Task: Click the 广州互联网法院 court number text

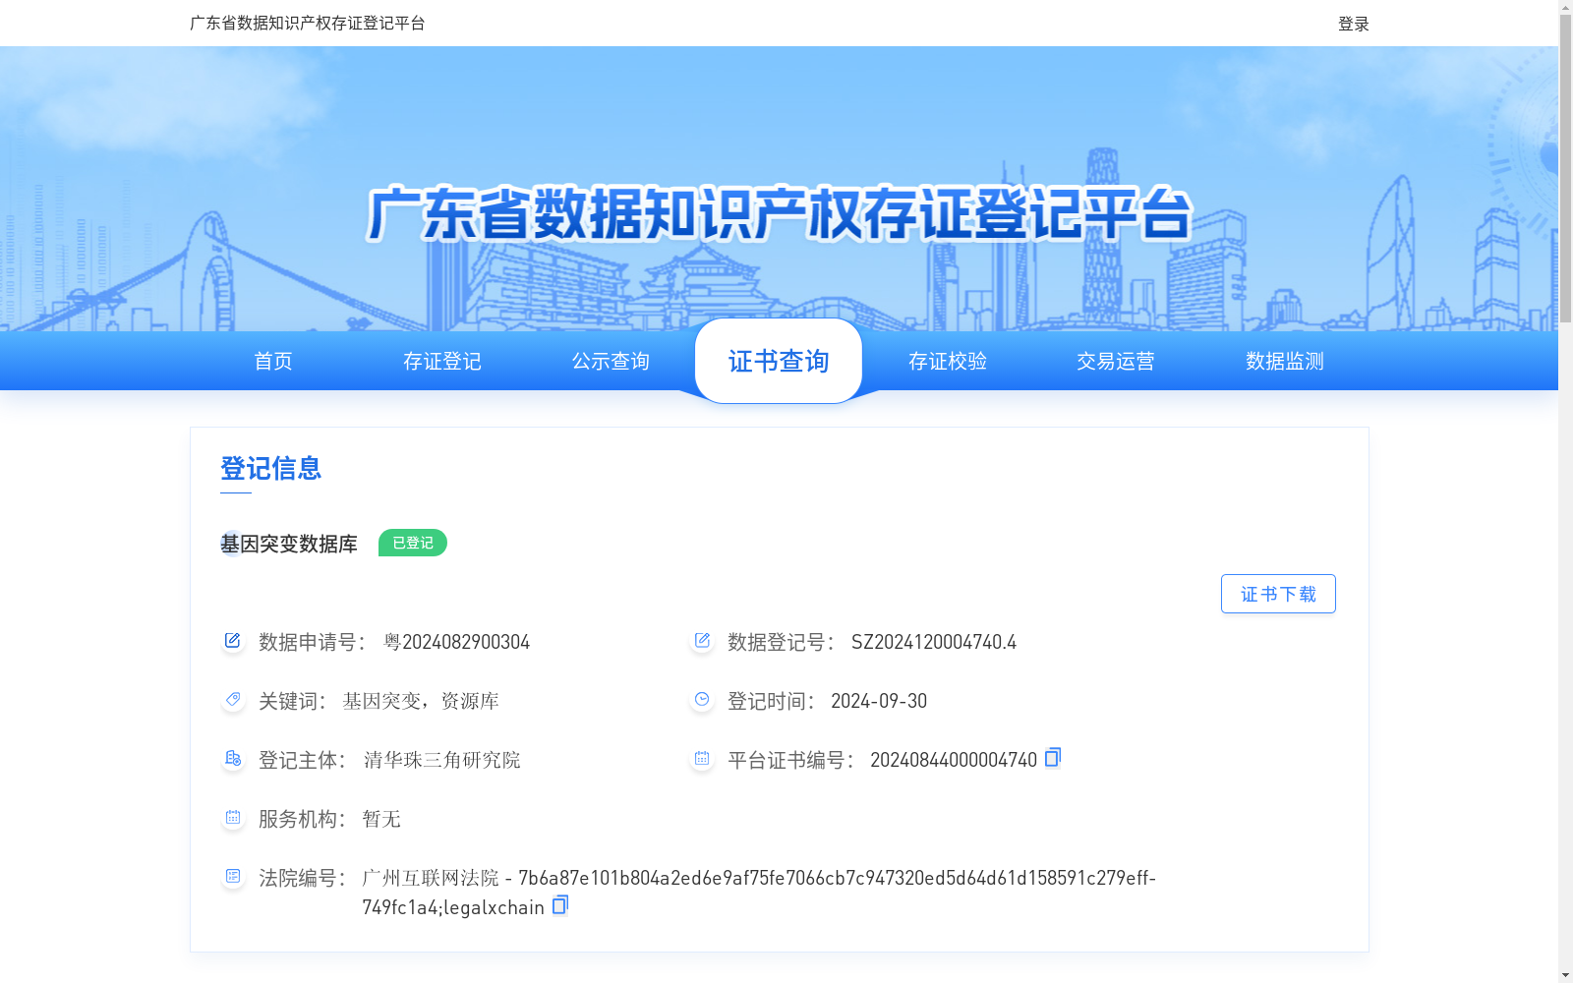Action: 759,893
